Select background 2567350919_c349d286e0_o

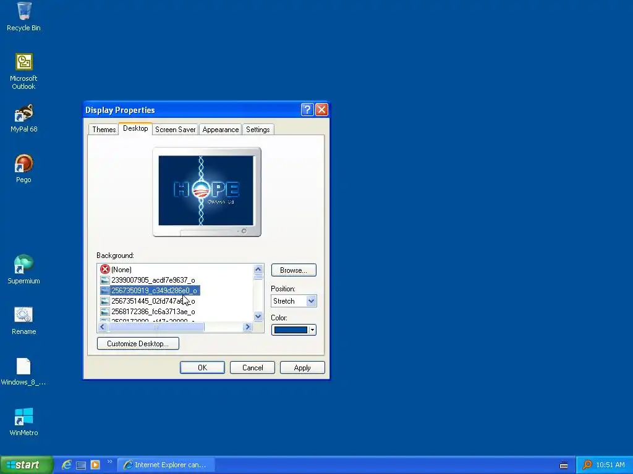[154, 291]
